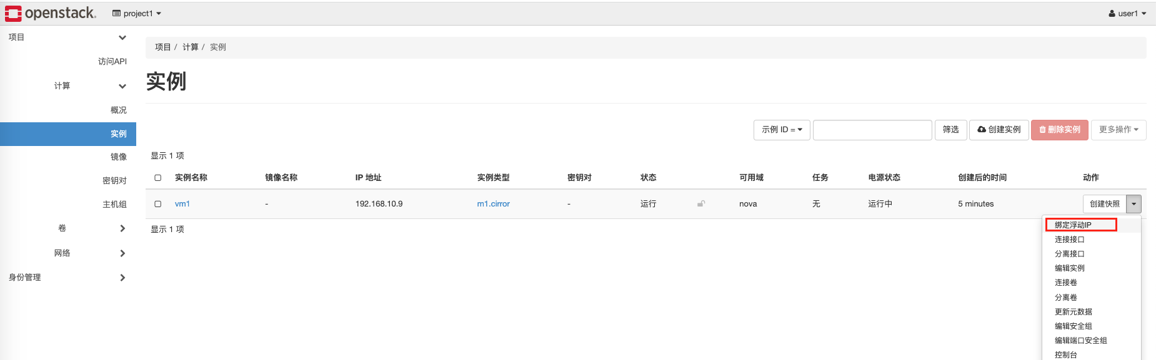Click the 5 minutes cell
This screenshot has height=360, width=1156.
coord(975,204)
